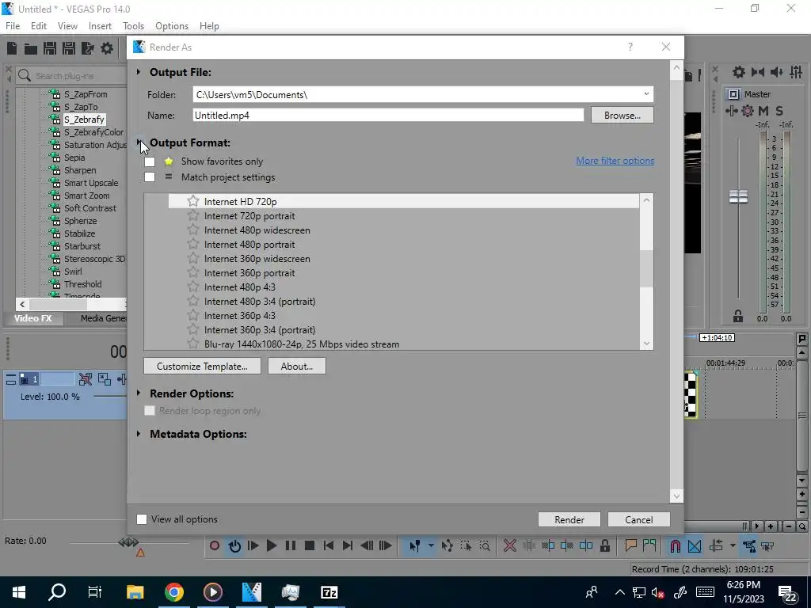Toggle Show favorites only checkbox

[150, 161]
